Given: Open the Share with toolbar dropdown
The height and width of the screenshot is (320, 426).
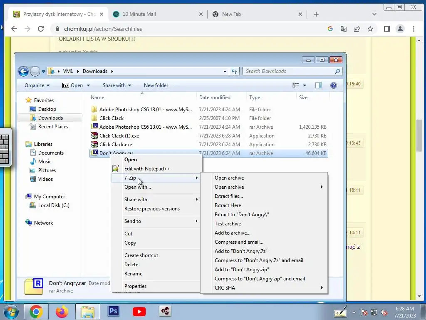Looking at the screenshot, I should [x=117, y=85].
